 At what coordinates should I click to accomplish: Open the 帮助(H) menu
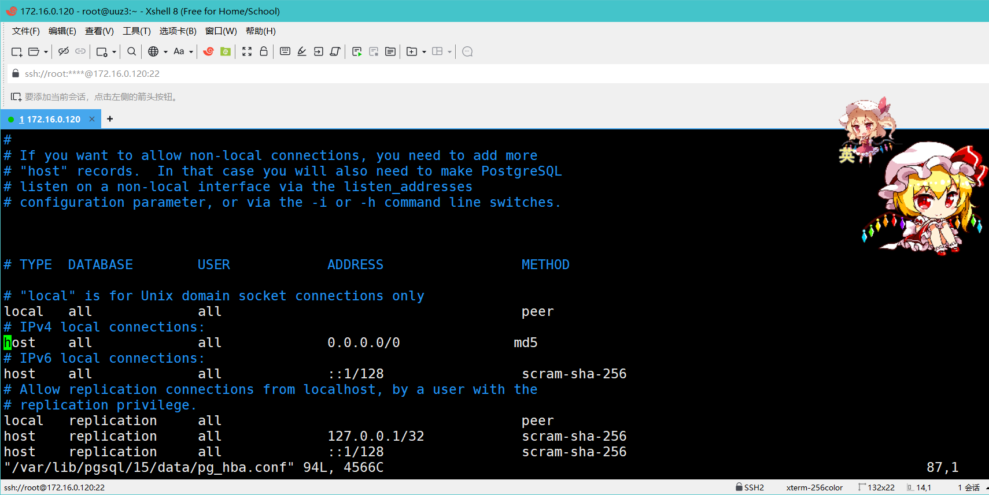pyautogui.click(x=261, y=31)
